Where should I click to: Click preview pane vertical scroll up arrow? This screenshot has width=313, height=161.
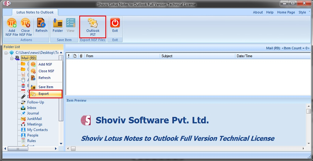point(308,106)
